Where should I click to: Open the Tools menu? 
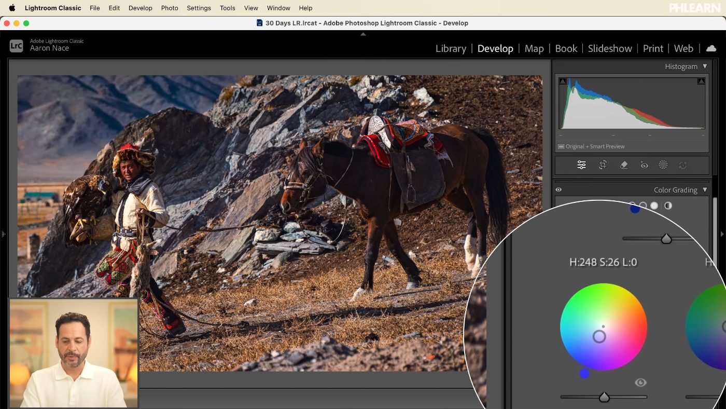coord(228,8)
